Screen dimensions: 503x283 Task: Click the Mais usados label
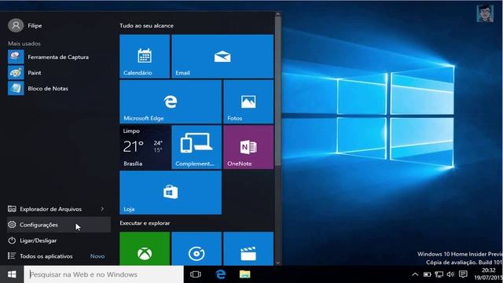[24, 44]
